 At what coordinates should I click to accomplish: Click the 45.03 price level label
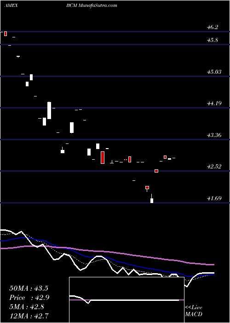(214, 72)
